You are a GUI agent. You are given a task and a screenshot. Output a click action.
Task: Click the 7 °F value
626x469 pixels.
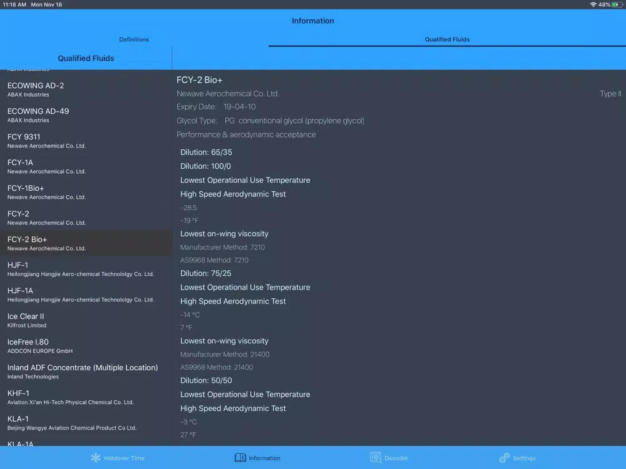[186, 328]
